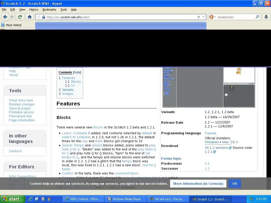This screenshot has height=203, width=271.
Task: Open Page information link
Action: point(22,120)
